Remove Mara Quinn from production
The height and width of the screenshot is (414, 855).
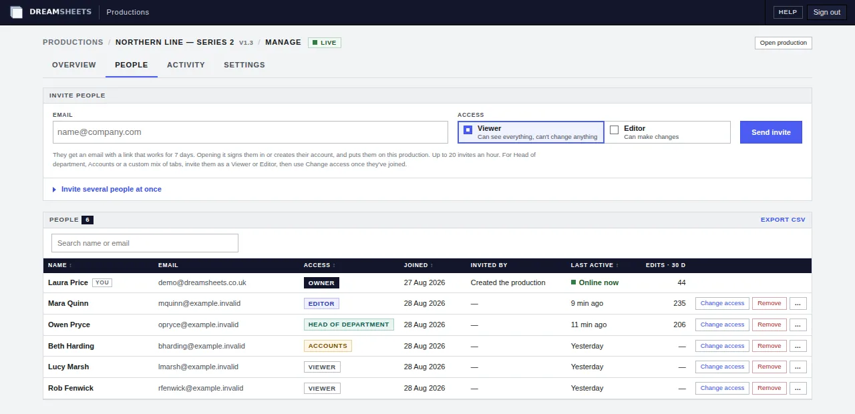769,303
